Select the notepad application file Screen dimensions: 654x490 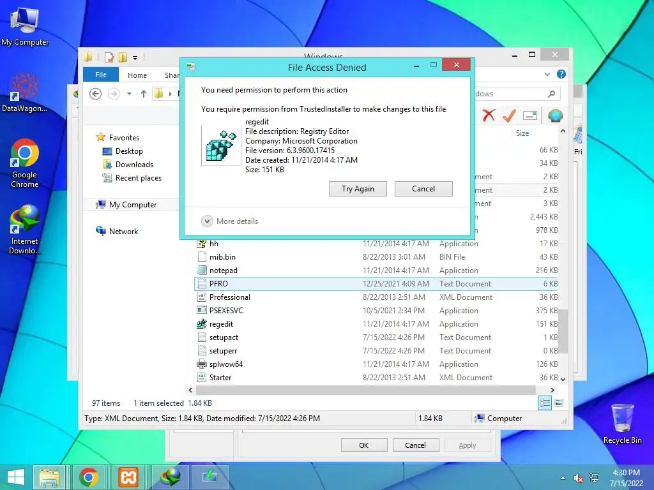(377, 271)
